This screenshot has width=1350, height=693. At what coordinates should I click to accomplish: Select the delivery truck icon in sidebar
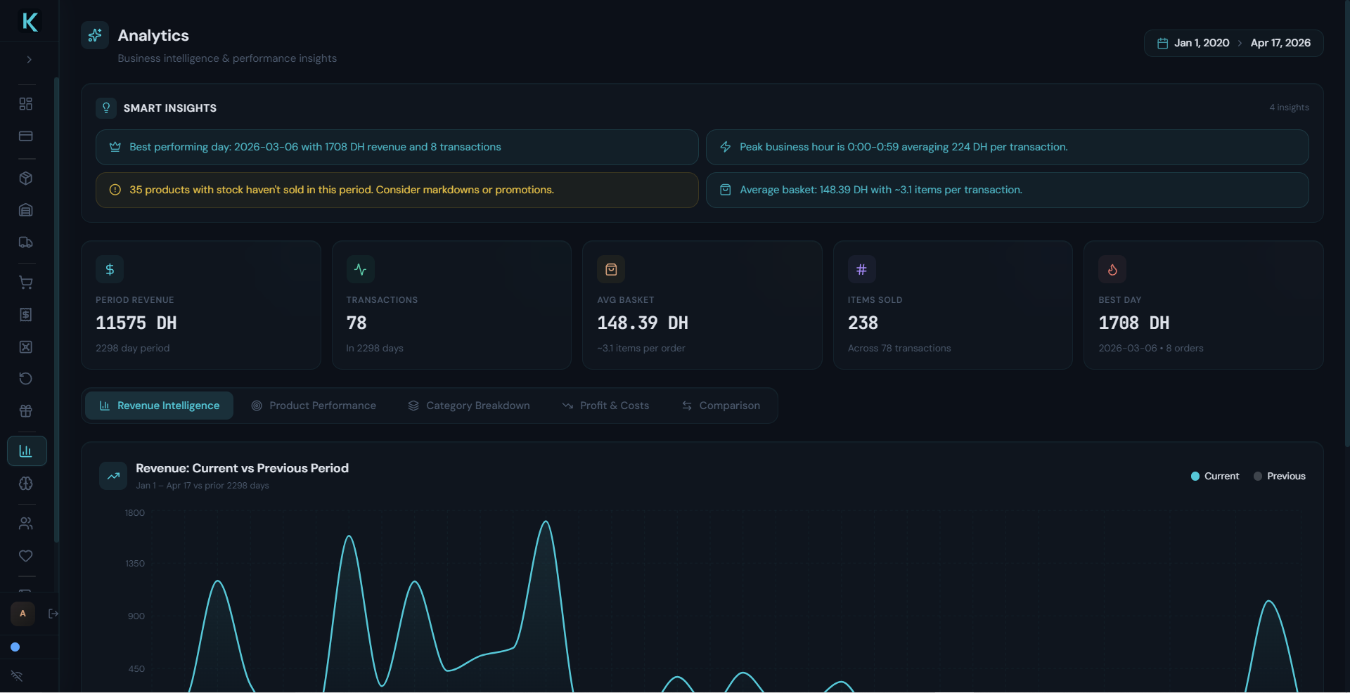[26, 242]
